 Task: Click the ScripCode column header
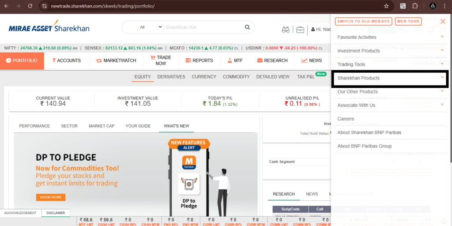290,209
